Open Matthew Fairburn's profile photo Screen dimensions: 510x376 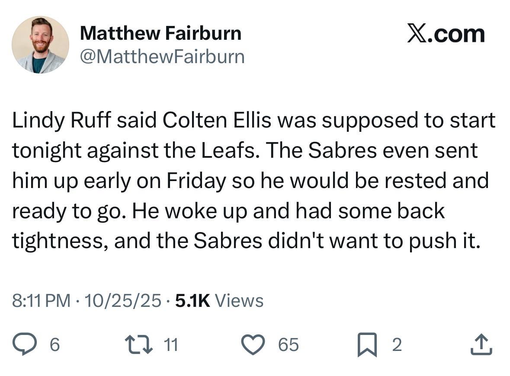click(x=40, y=45)
